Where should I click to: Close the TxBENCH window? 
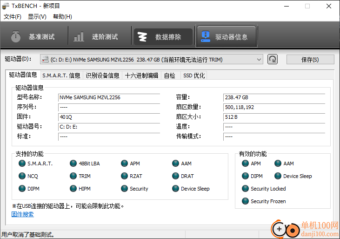click(x=329, y=6)
